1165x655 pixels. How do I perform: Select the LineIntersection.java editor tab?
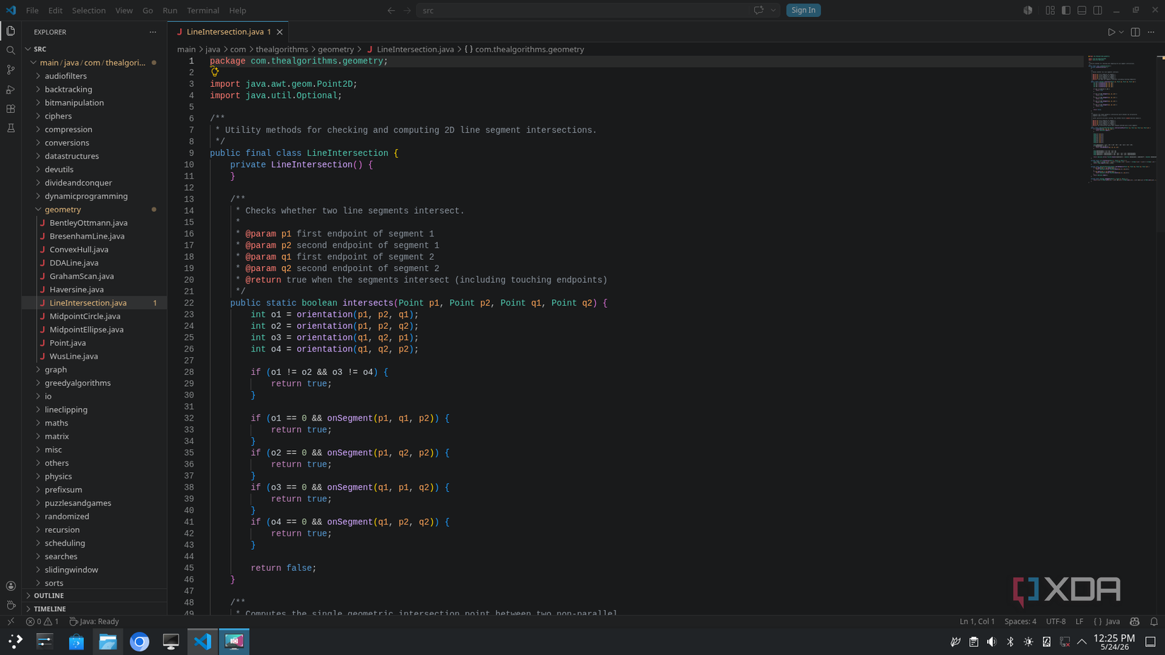(x=227, y=32)
